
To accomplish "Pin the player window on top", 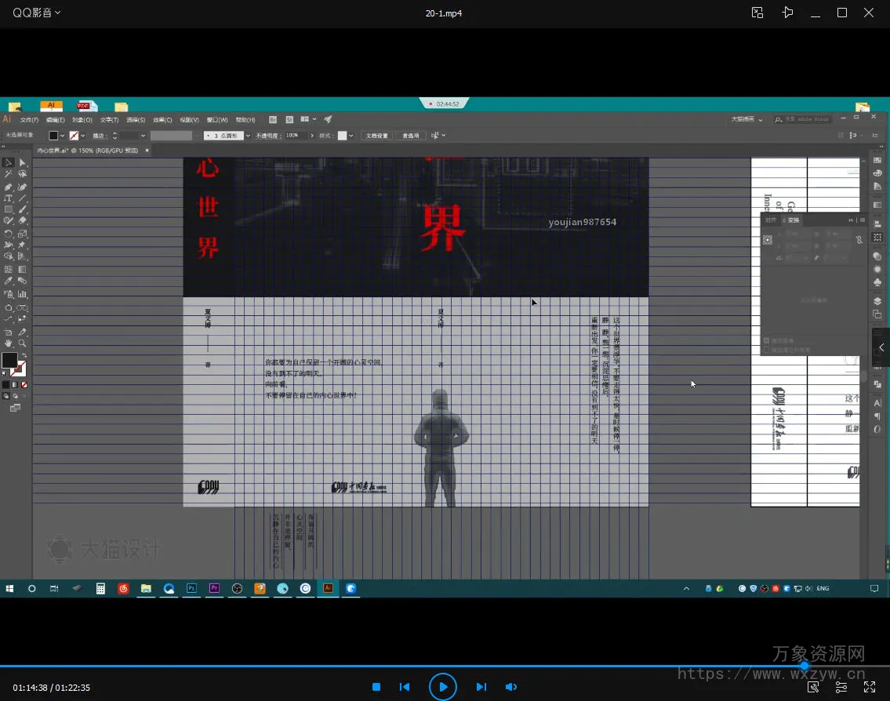I will coord(787,13).
